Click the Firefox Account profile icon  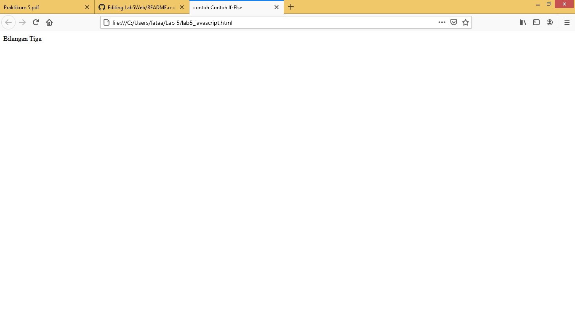[550, 22]
